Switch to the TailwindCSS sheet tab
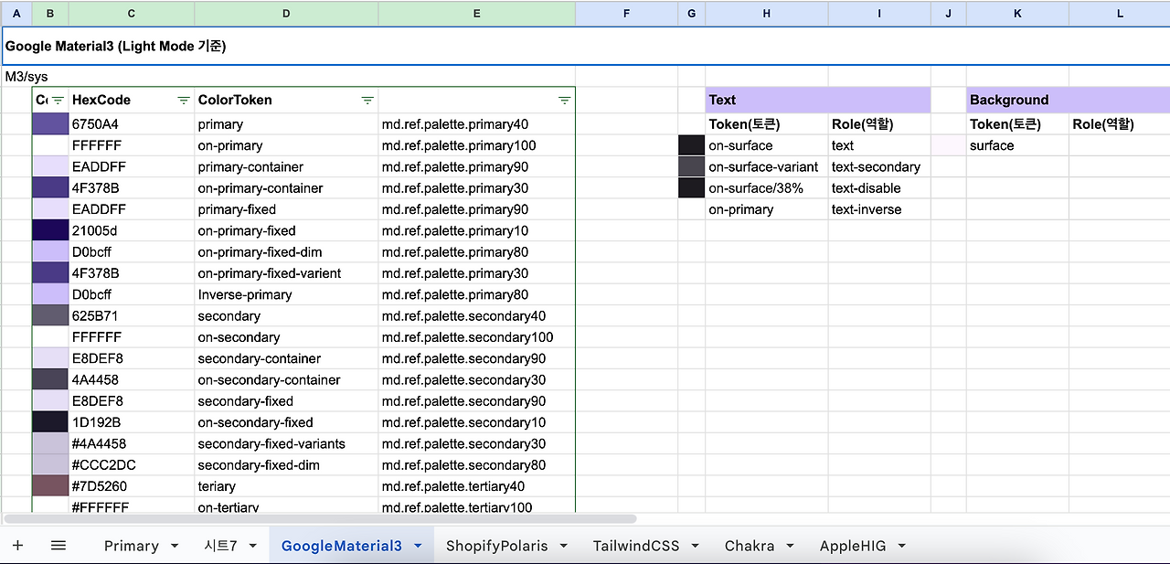 point(636,546)
